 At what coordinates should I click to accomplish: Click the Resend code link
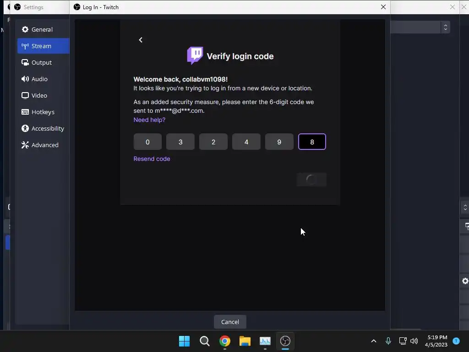click(152, 159)
